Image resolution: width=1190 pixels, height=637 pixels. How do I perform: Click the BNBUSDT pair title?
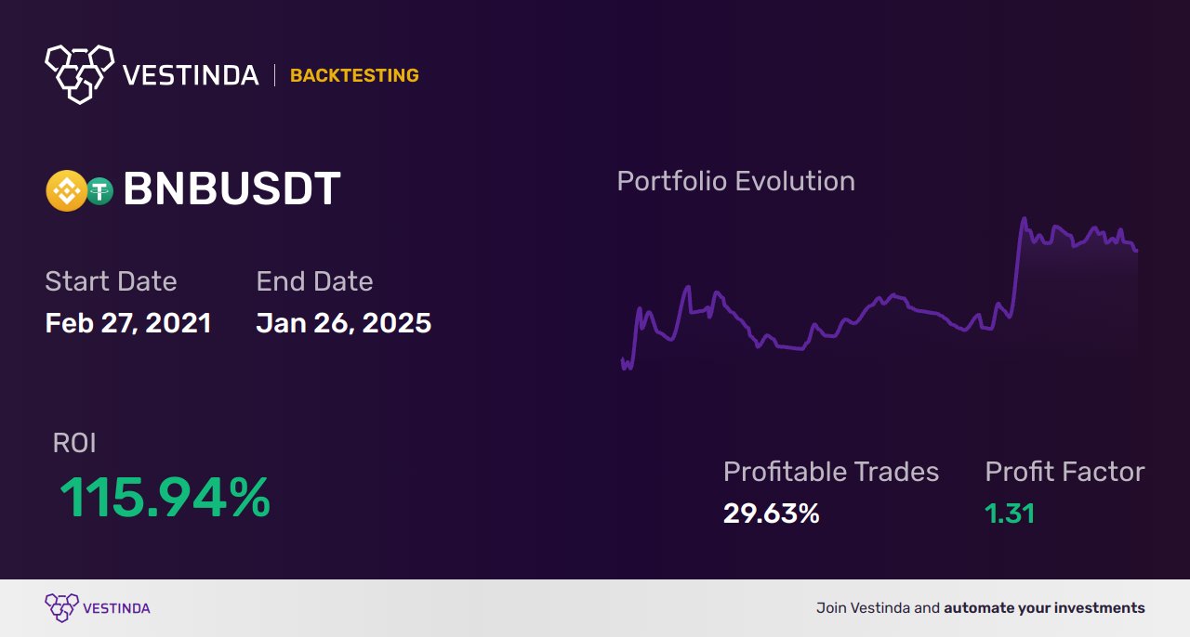pos(231,189)
